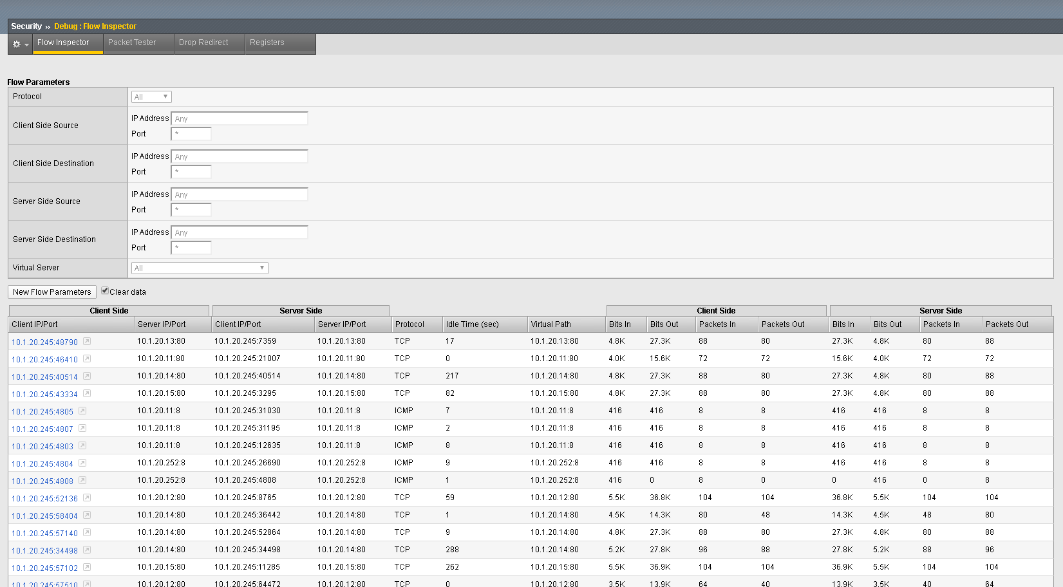Open flow details icon beside 10.1.20.245:57140
The width and height of the screenshot is (1063, 587).
point(87,532)
